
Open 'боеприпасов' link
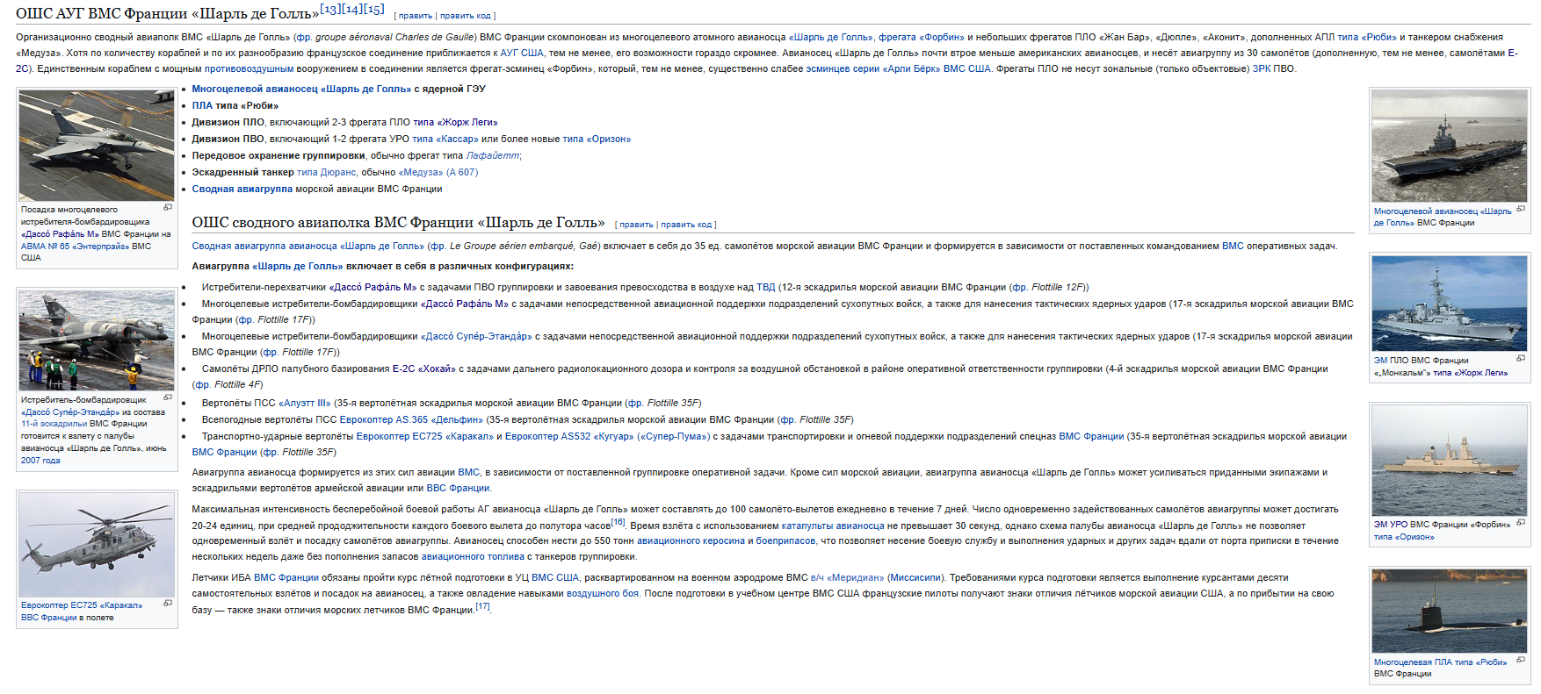[785, 540]
